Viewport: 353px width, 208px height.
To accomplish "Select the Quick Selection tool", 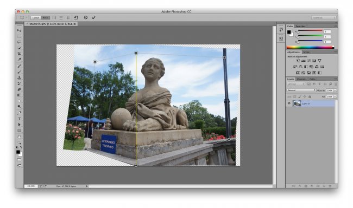I will tap(20, 48).
